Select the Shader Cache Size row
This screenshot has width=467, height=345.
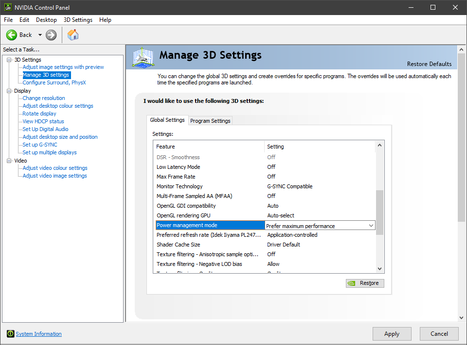point(265,245)
